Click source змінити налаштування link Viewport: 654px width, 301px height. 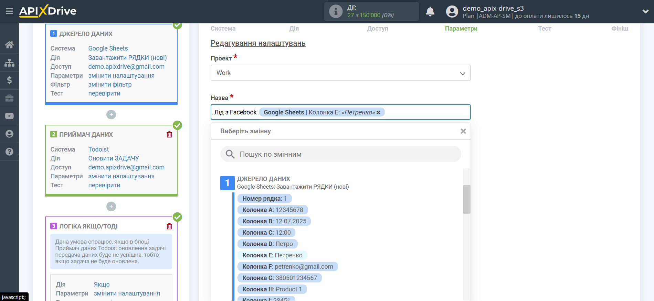click(121, 76)
